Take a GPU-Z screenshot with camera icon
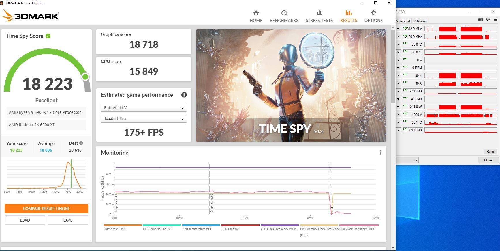Screen dimensions: 500x251 (481, 19)
